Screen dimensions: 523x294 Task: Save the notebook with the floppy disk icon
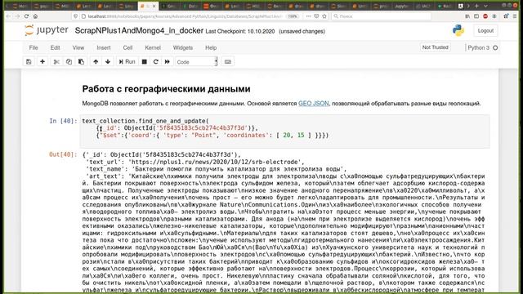[x=29, y=62]
